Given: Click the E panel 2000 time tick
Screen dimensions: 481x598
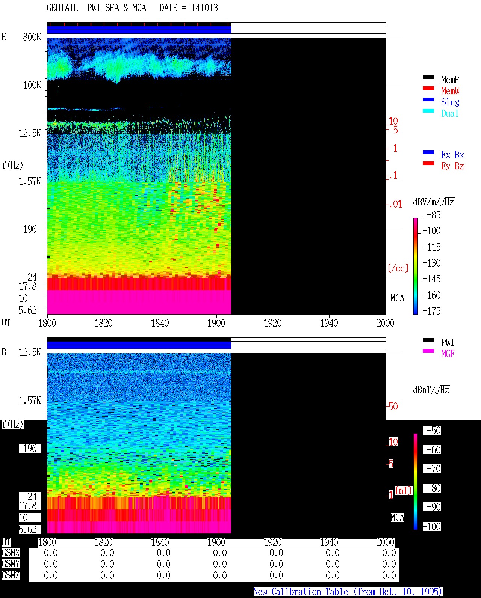Looking at the screenshot, I should (386, 323).
